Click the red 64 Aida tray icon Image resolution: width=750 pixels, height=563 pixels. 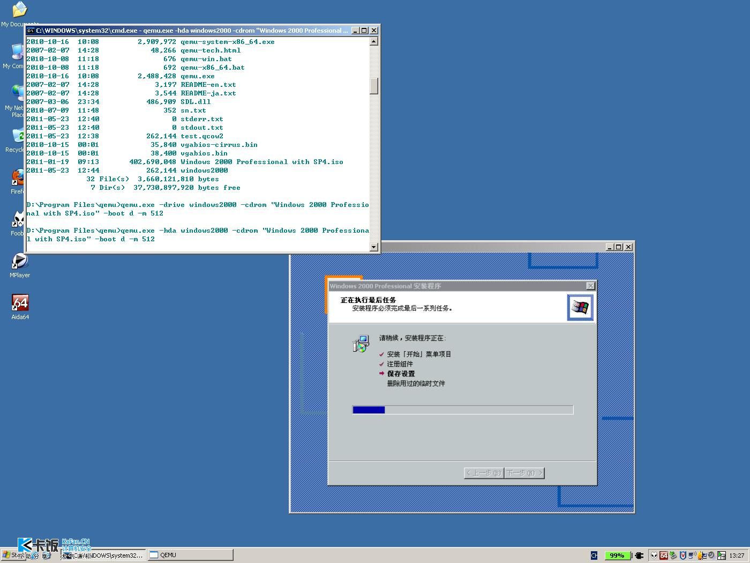click(664, 555)
